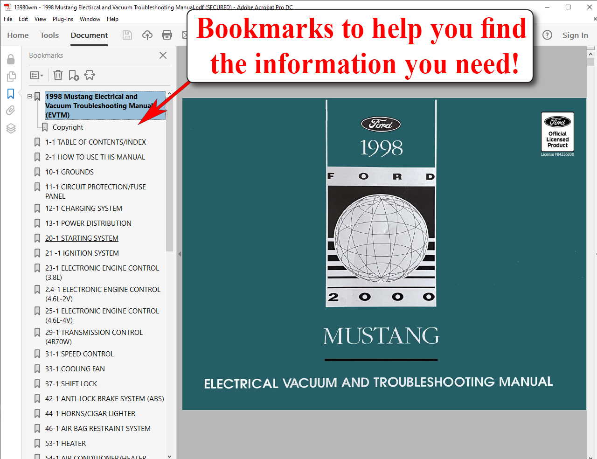Open the Help question mark icon

[548, 35]
